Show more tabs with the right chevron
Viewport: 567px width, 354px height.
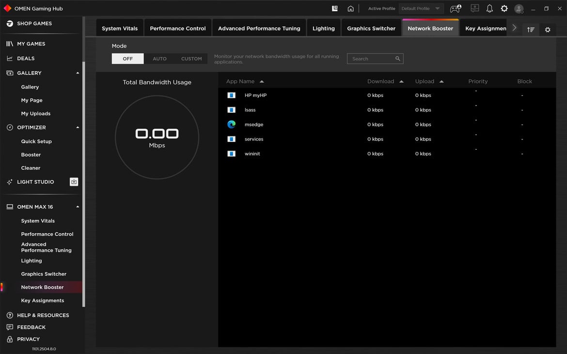pyautogui.click(x=514, y=28)
